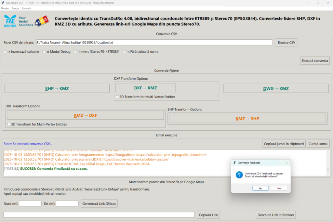The image size is (333, 222).
Task: Open the Ajutor menu
Action: [15, 8]
